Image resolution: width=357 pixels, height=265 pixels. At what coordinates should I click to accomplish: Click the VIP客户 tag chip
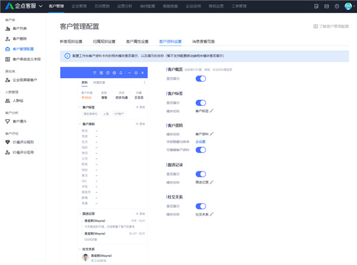coord(119,114)
